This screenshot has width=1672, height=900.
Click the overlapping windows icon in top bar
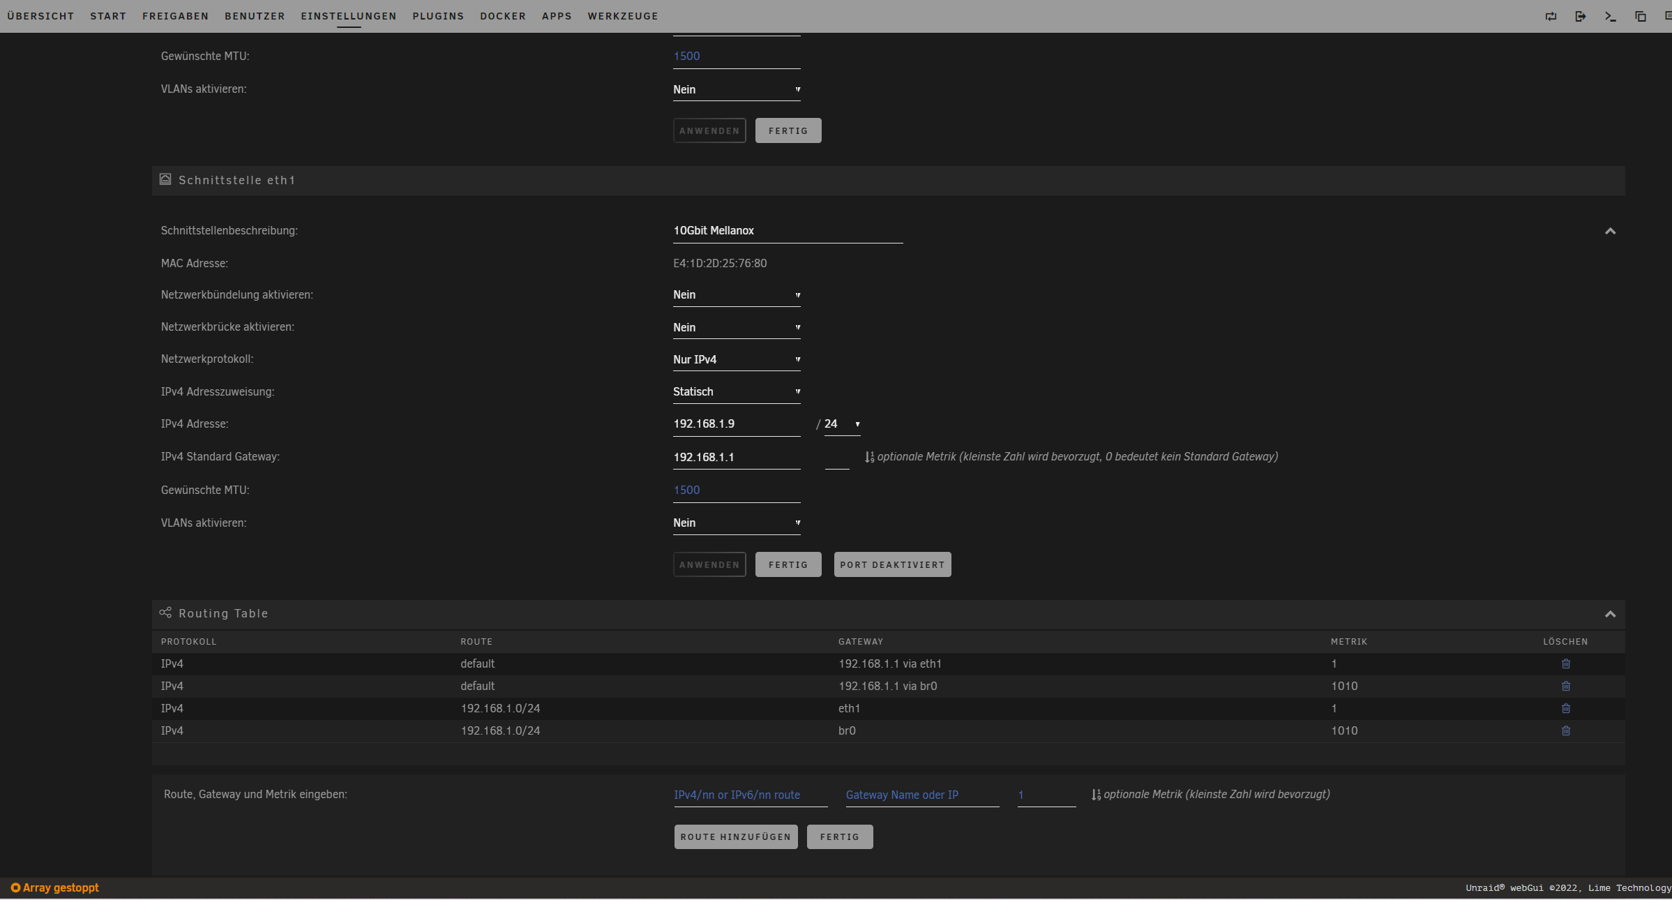click(x=1641, y=16)
